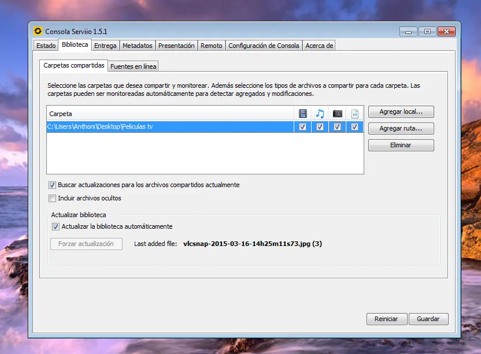Screen dimensions: 481x354
Task: Close the Consola Serviio window
Action: pos(447,32)
